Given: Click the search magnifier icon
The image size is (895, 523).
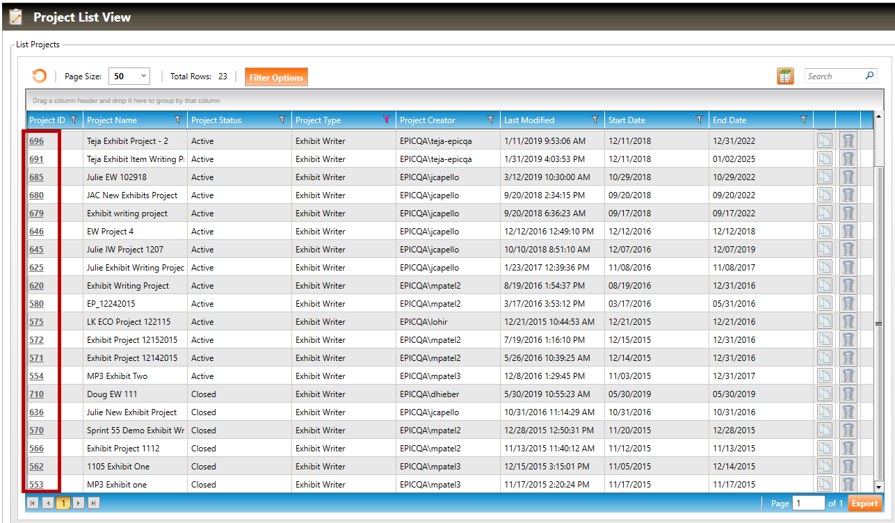Looking at the screenshot, I should coord(869,76).
